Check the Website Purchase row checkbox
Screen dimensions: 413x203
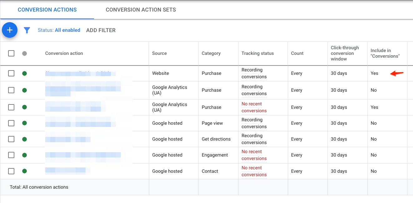tap(11, 73)
